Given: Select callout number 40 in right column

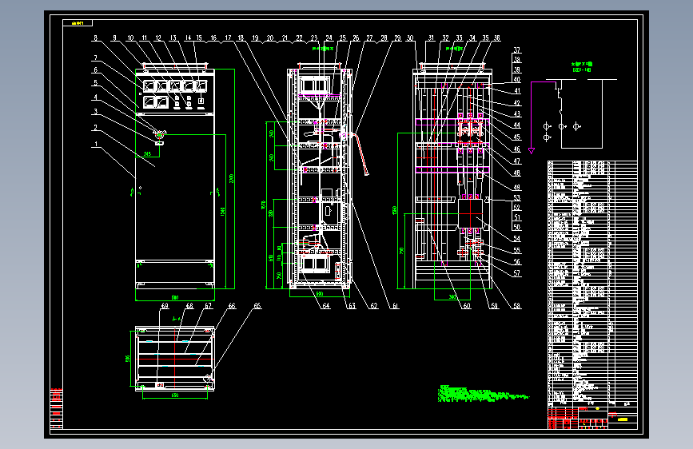Looking at the screenshot, I should click(516, 80).
